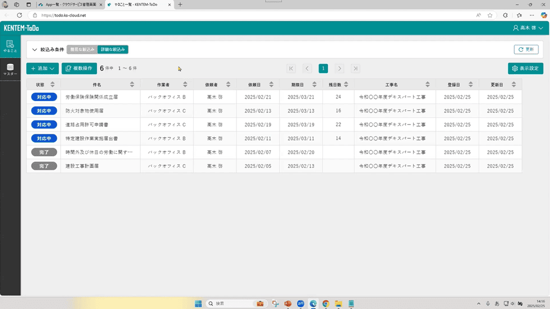Select page 1 in pagination
The height and width of the screenshot is (309, 550).
[x=323, y=69]
